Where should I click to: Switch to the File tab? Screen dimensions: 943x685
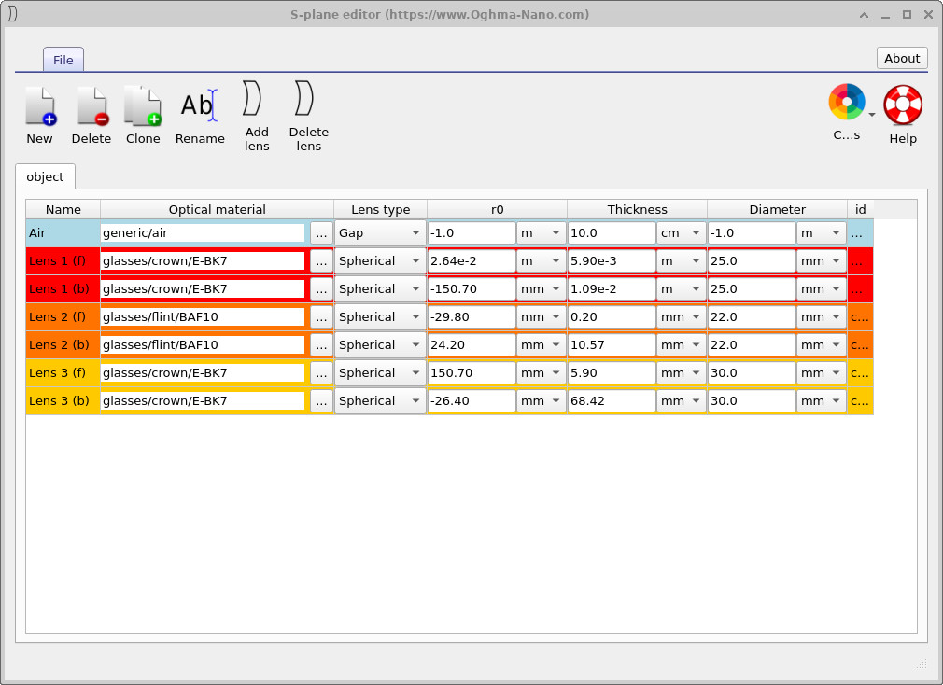tap(63, 59)
